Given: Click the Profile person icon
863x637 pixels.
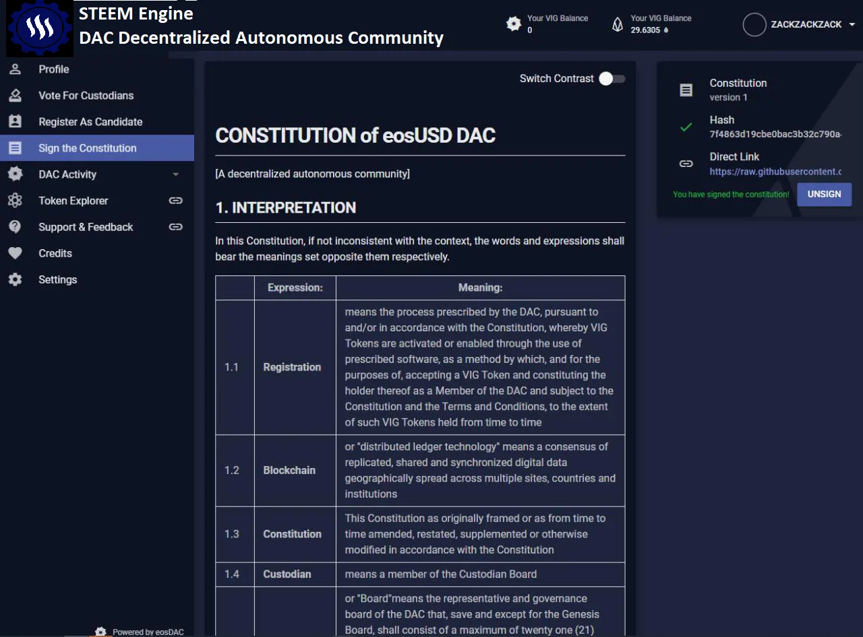Looking at the screenshot, I should click(15, 69).
